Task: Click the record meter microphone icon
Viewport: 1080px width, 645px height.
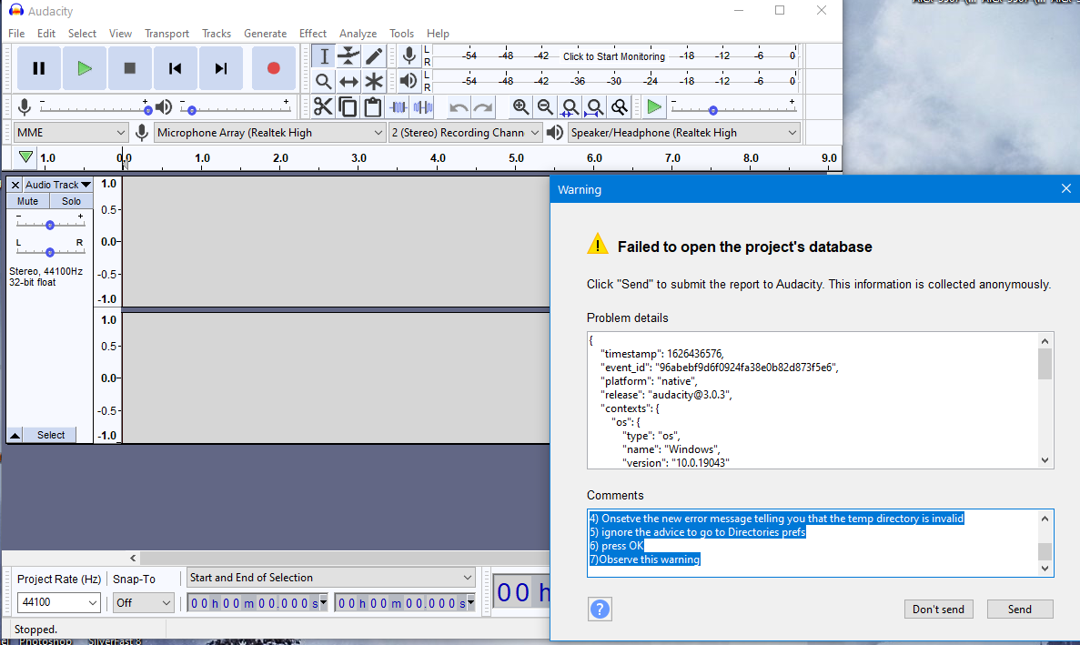Action: [x=409, y=56]
